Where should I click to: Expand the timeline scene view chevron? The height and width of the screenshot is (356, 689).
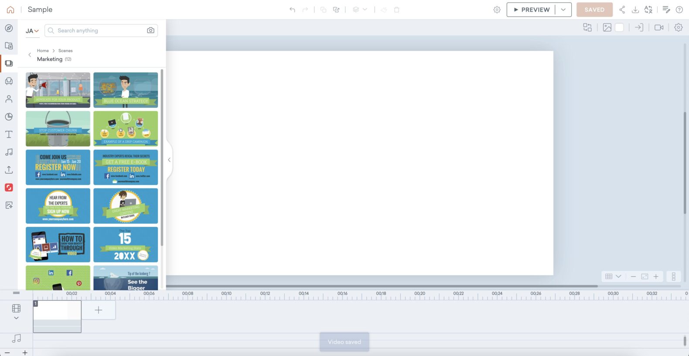[x=16, y=318]
